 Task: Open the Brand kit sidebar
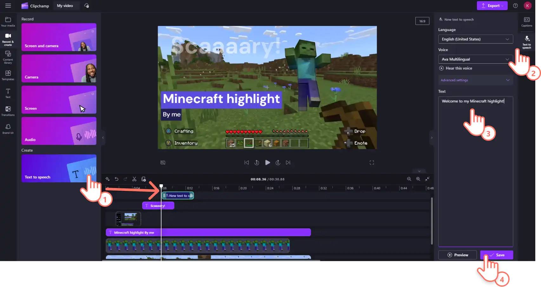click(x=8, y=129)
